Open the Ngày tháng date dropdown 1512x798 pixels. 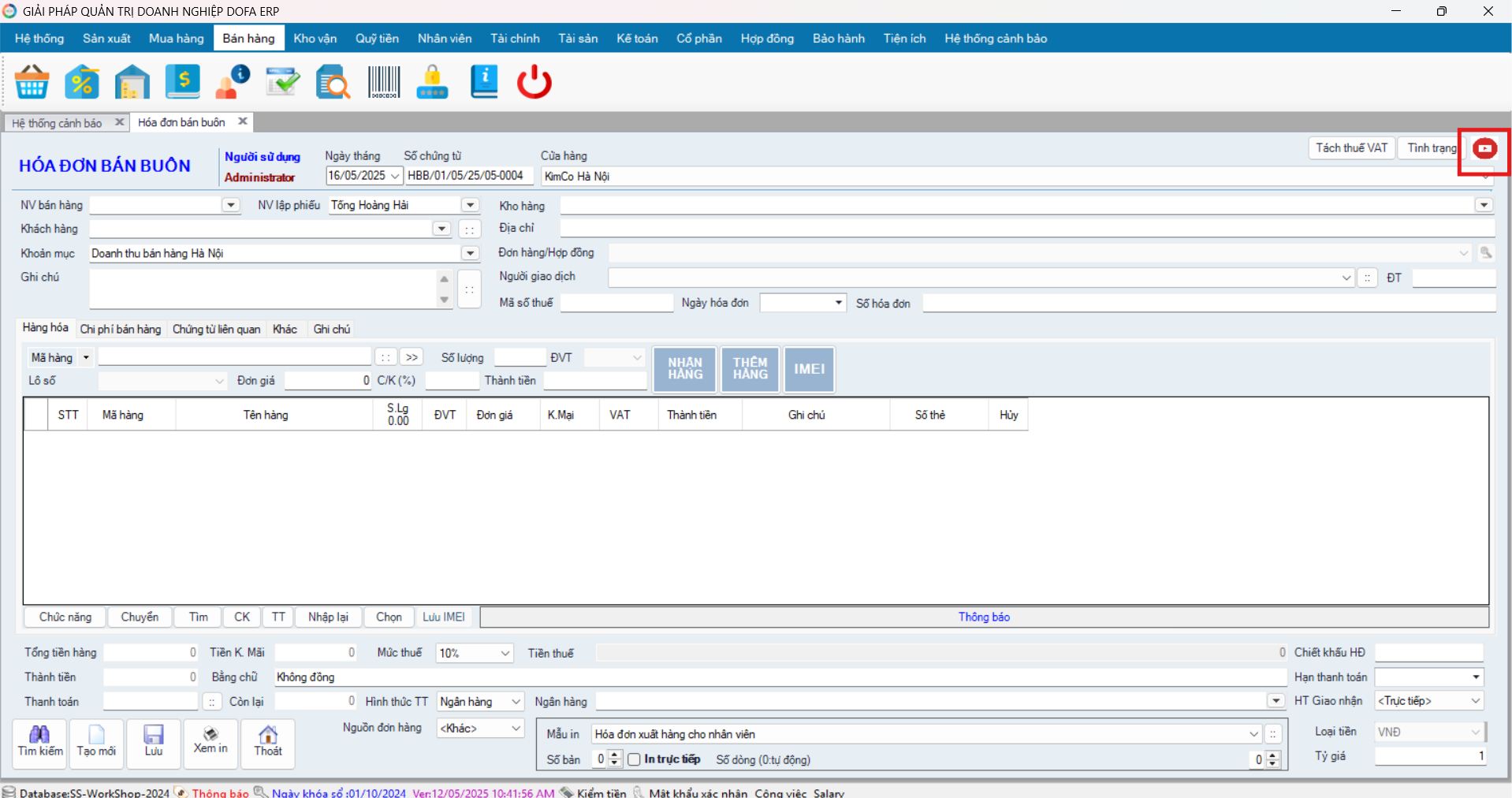pyautogui.click(x=395, y=176)
